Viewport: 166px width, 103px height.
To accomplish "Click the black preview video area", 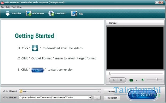I will tap(135, 48).
